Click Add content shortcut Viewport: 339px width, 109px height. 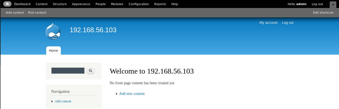(15, 13)
